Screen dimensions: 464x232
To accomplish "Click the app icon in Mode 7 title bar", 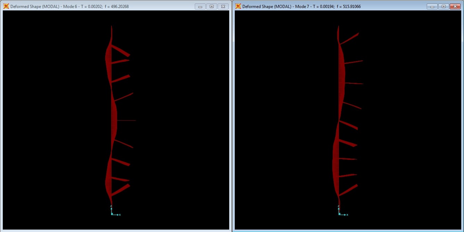I will coord(238,6).
